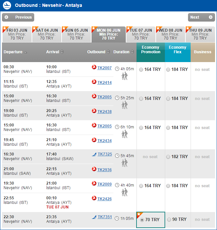This screenshot has height=230, width=217.
Task: Go to Previous dates
Action: click(18, 17)
